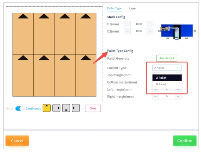
Task: Switch to the Layer tab
Action: pos(133,8)
